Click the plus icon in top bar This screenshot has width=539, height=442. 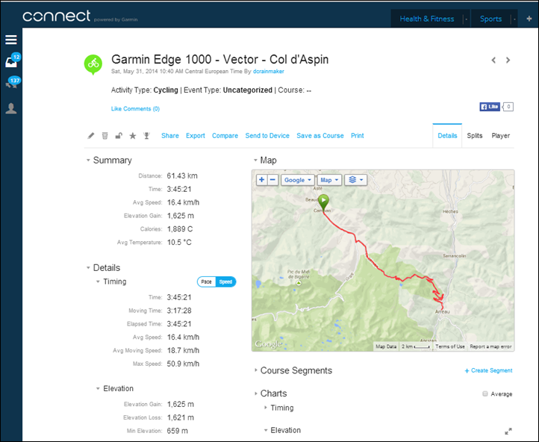click(x=529, y=19)
